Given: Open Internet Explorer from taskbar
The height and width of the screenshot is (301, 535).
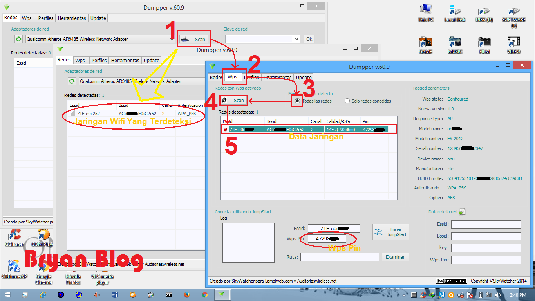Looking at the screenshot, I should 43,295.
